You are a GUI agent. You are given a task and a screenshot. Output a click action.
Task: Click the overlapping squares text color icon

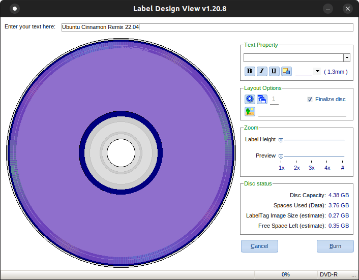pyautogui.click(x=286, y=71)
